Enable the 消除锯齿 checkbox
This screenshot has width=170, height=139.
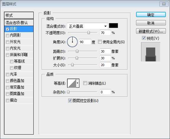tap(85, 83)
